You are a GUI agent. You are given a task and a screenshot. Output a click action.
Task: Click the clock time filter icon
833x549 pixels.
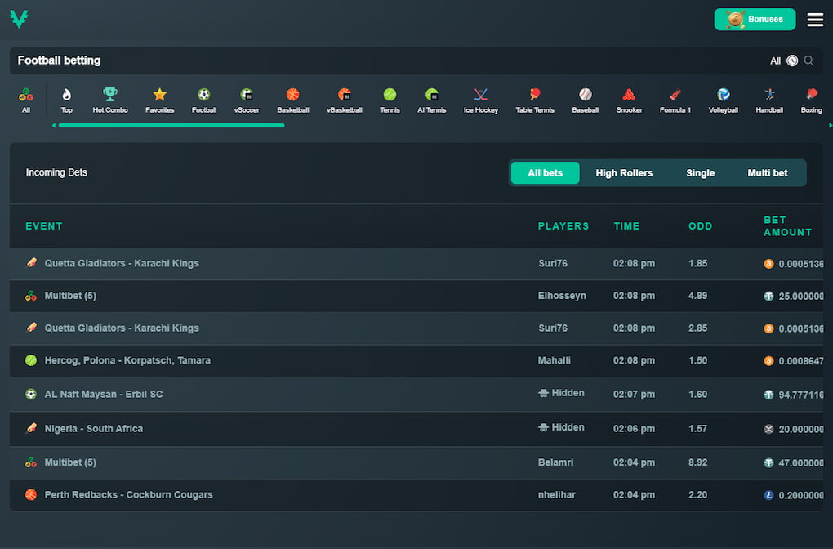[x=792, y=60]
